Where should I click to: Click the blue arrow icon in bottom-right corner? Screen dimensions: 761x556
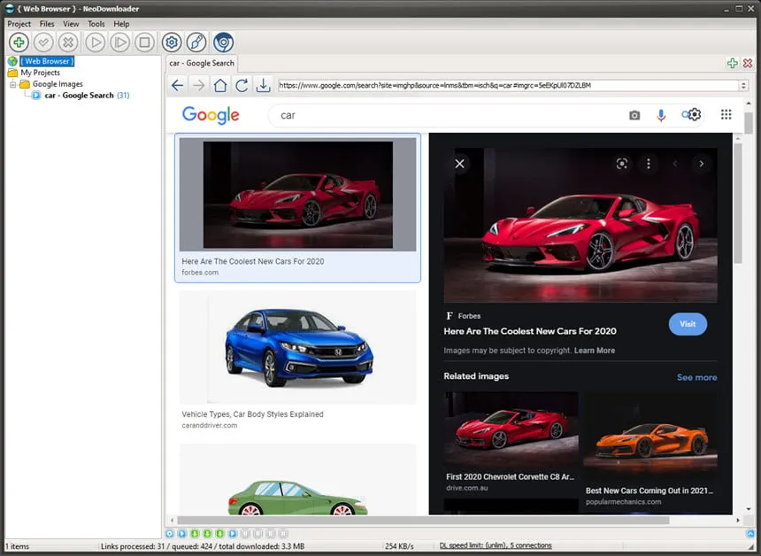(x=750, y=534)
